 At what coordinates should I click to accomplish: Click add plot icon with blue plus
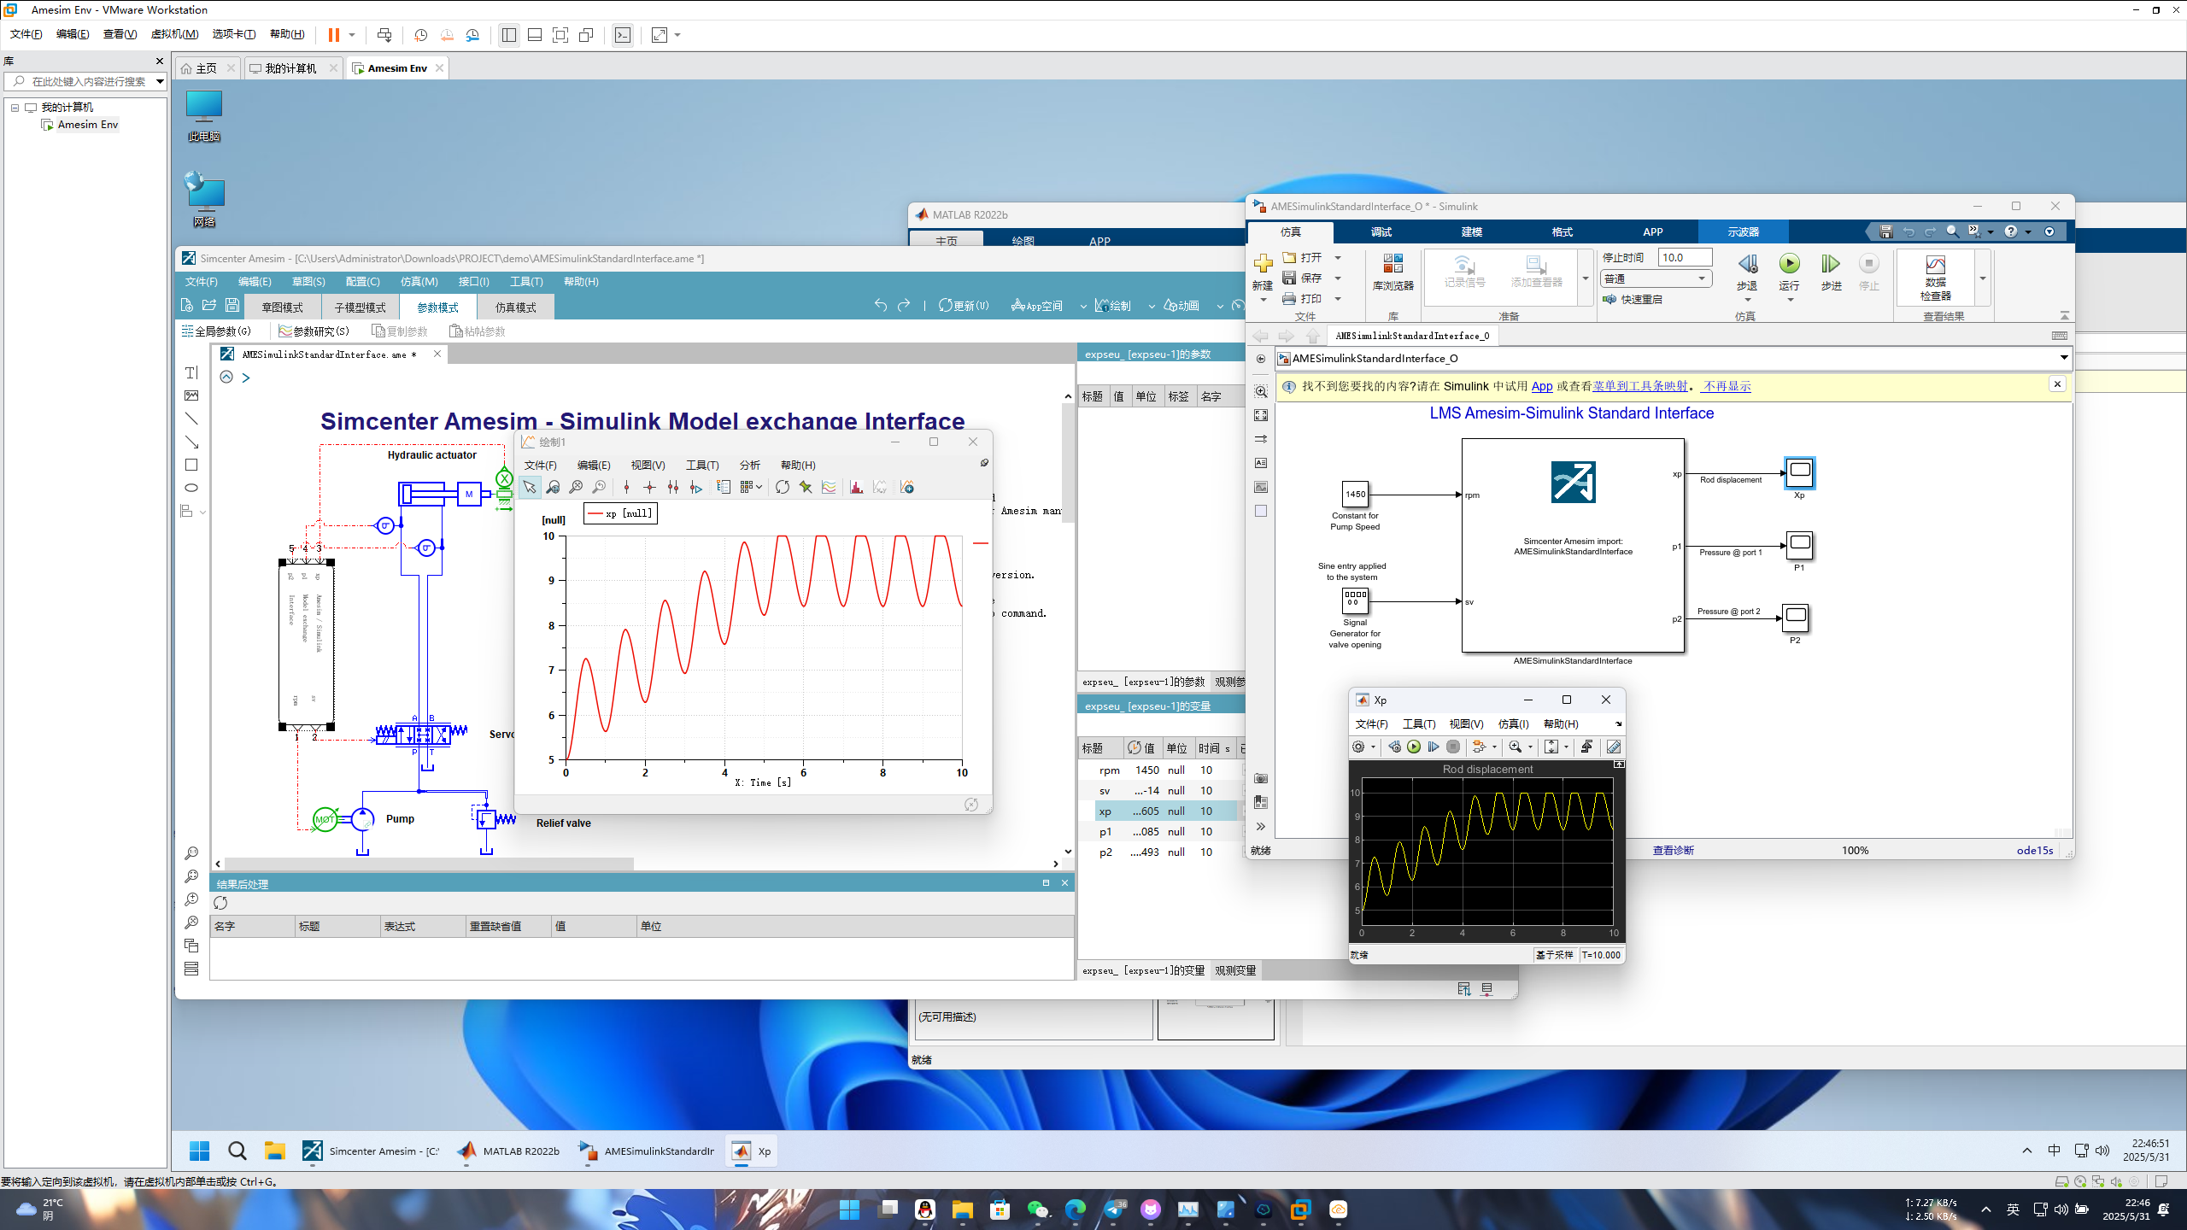pyautogui.click(x=907, y=487)
